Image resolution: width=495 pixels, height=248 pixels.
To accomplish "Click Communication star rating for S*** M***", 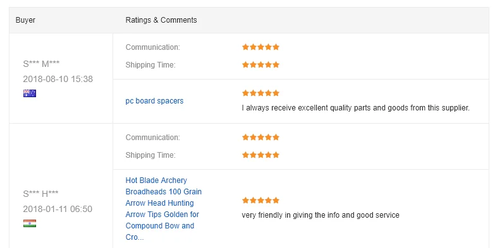I will [x=260, y=47].
